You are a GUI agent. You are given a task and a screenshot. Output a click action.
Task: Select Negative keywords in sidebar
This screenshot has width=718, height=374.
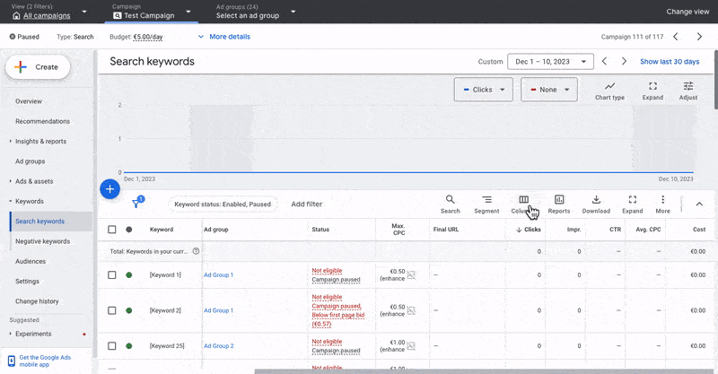coord(42,241)
